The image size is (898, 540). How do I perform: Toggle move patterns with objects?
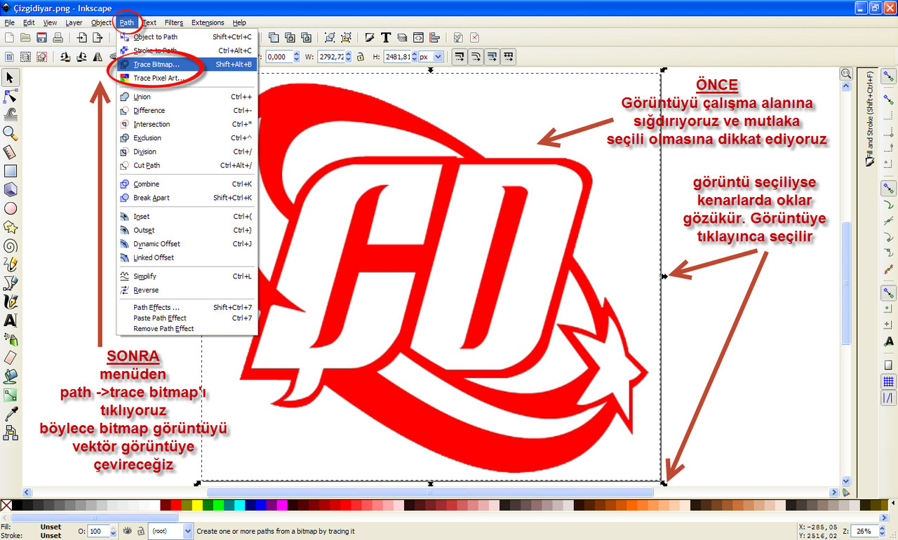pos(508,57)
